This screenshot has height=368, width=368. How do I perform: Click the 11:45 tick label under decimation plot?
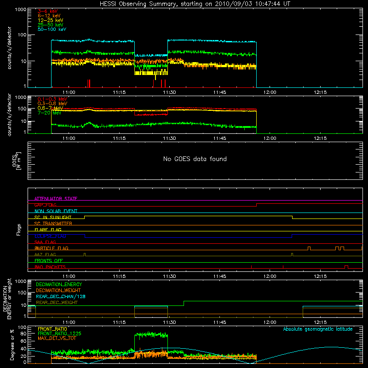[220, 322]
